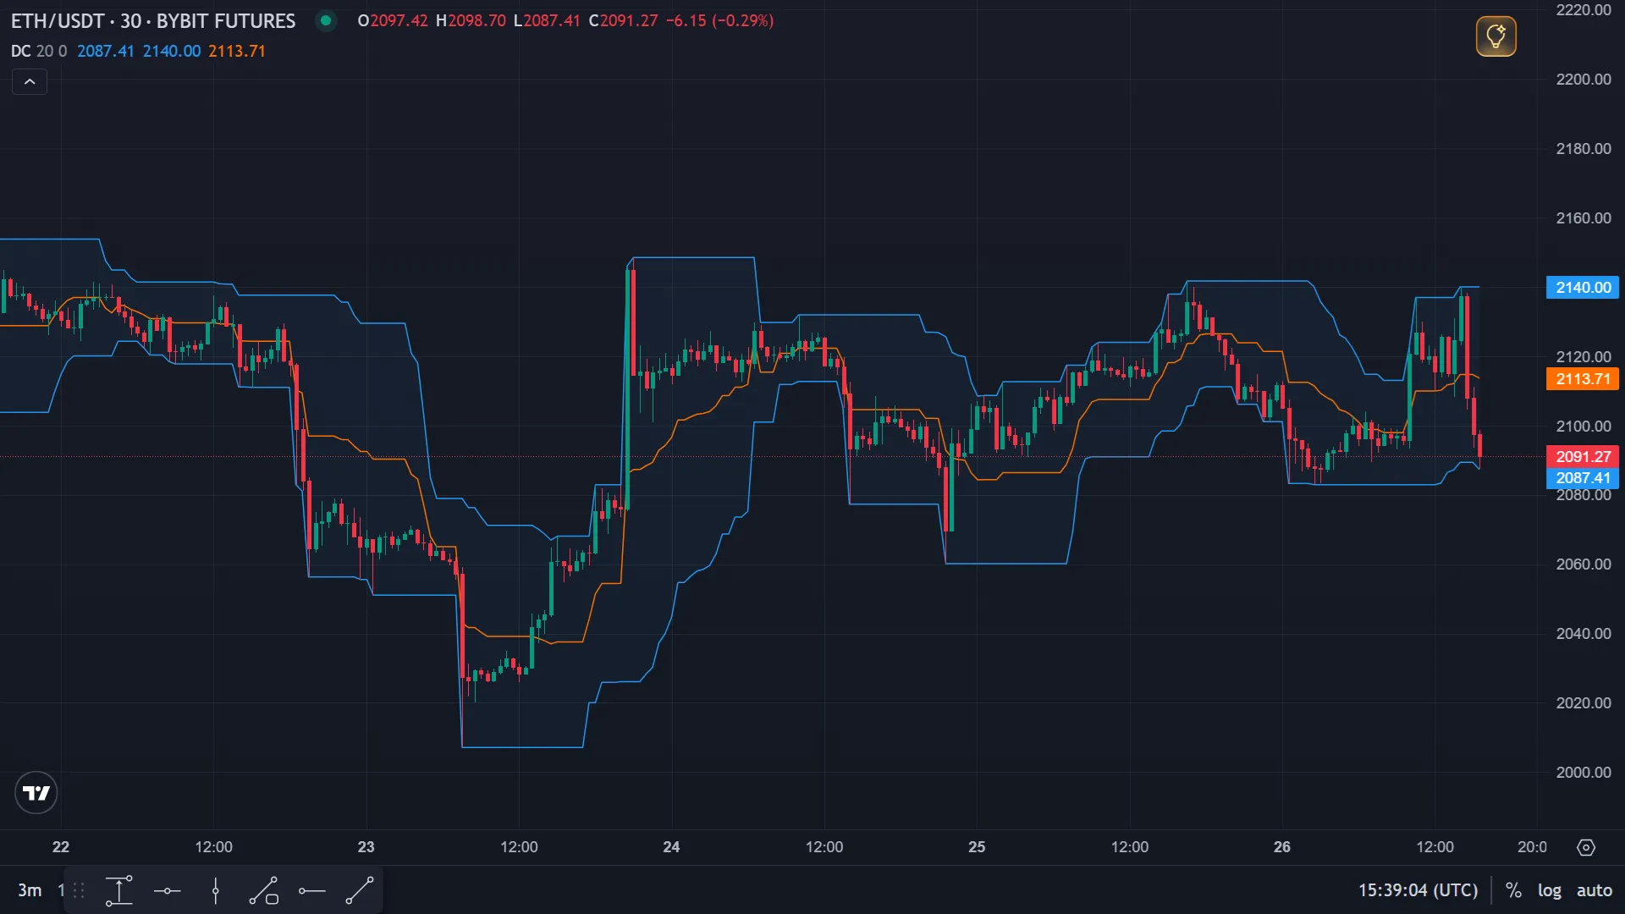Select the price range measure tool
Image resolution: width=1625 pixels, height=914 pixels.
(x=119, y=890)
